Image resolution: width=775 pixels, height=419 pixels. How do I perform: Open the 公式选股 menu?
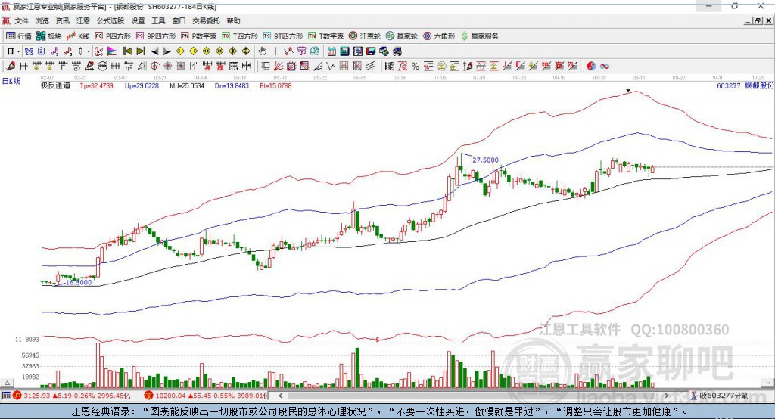pyautogui.click(x=110, y=20)
